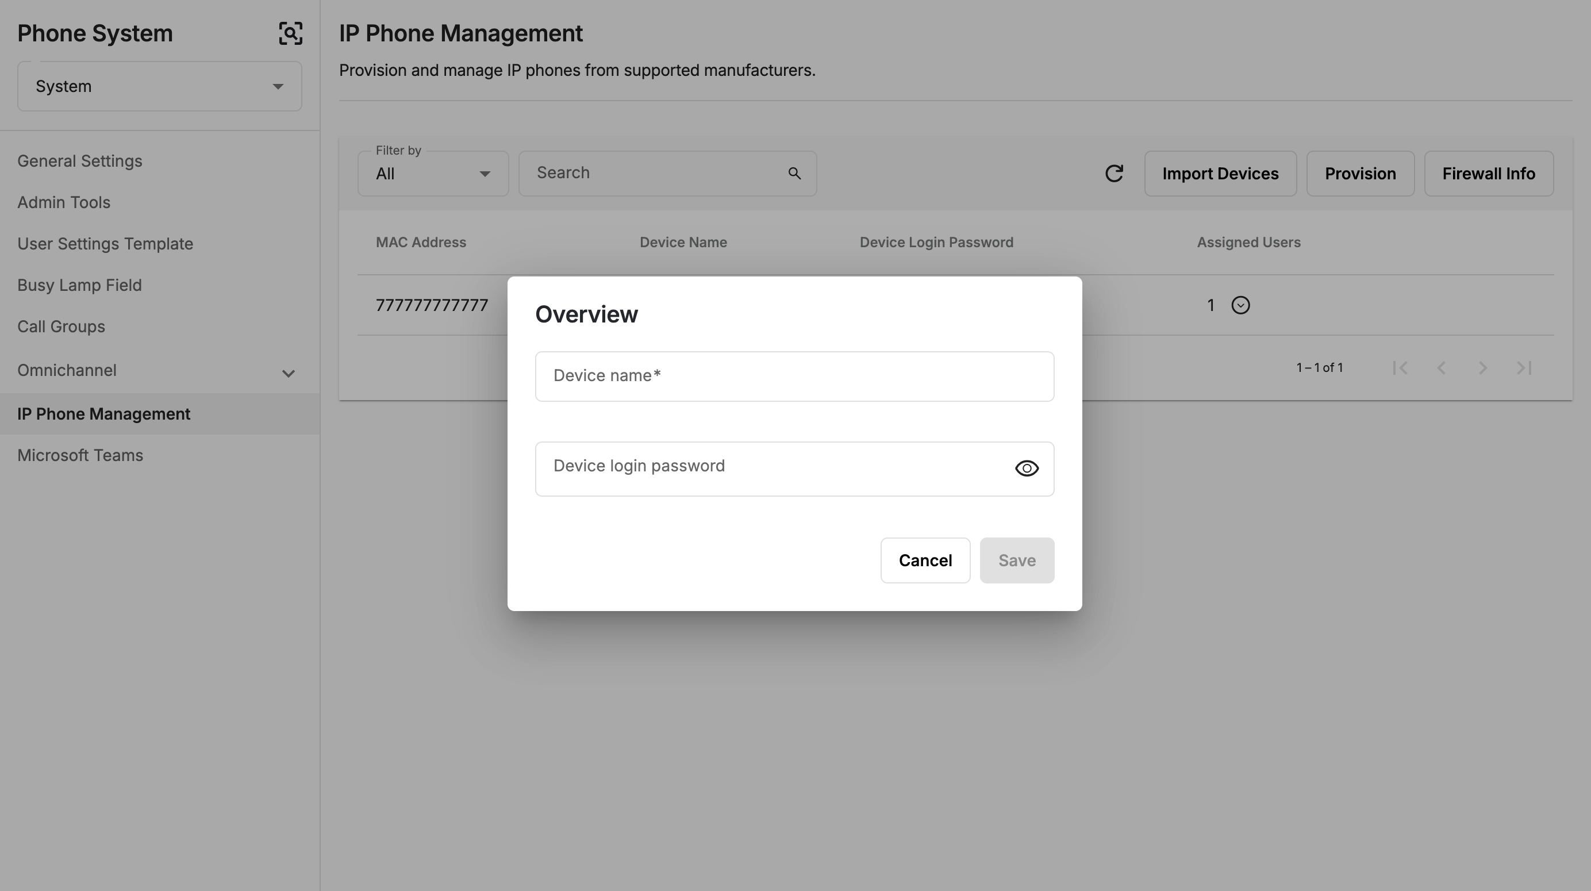Expand assigned users circle chevron
1591x891 pixels.
(1241, 305)
